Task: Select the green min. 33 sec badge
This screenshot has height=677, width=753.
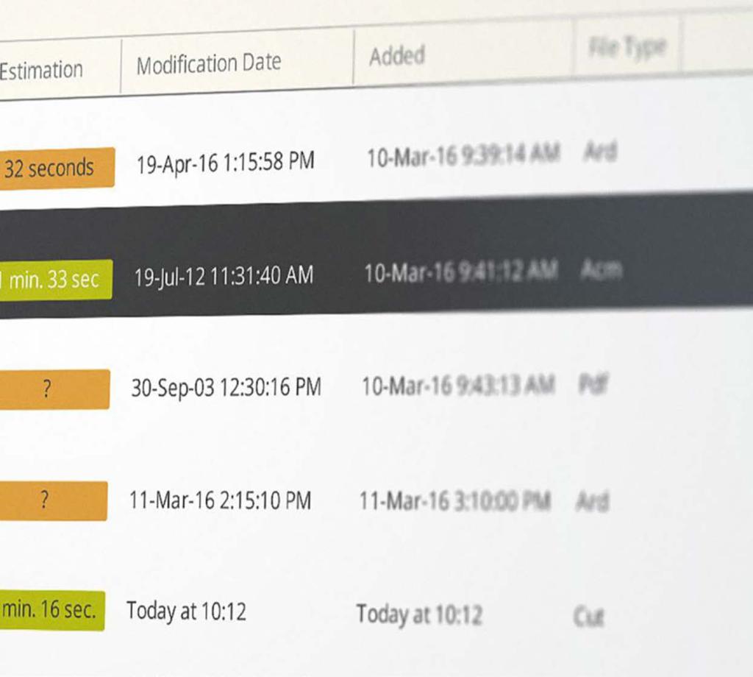Action: pos(56,280)
